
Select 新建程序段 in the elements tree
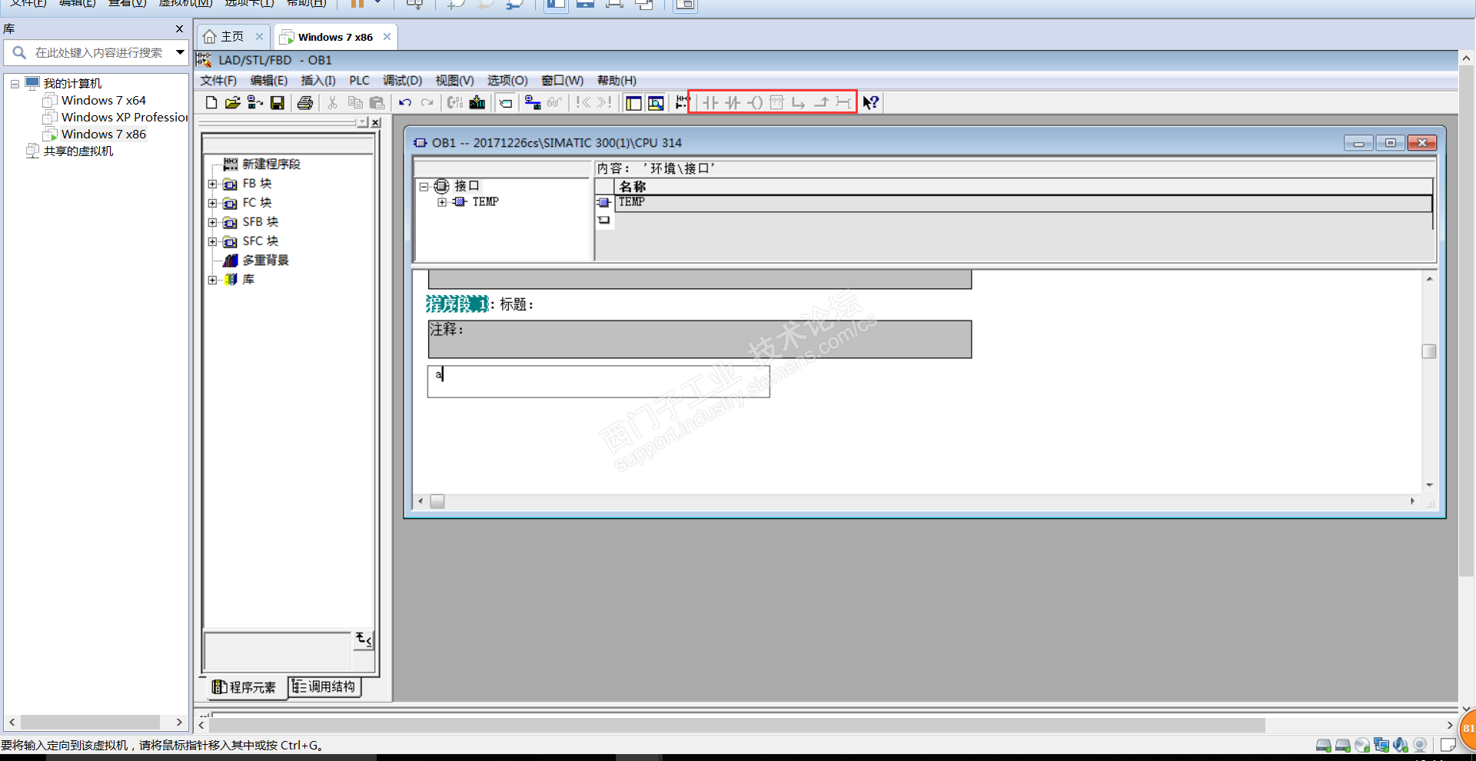(271, 164)
